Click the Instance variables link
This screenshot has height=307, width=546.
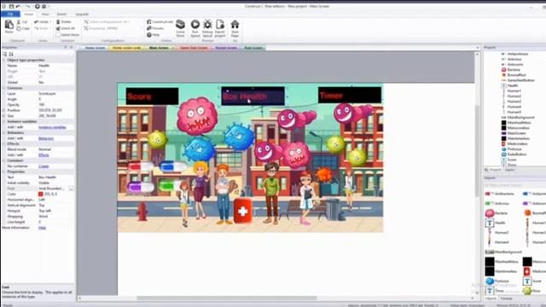52,127
